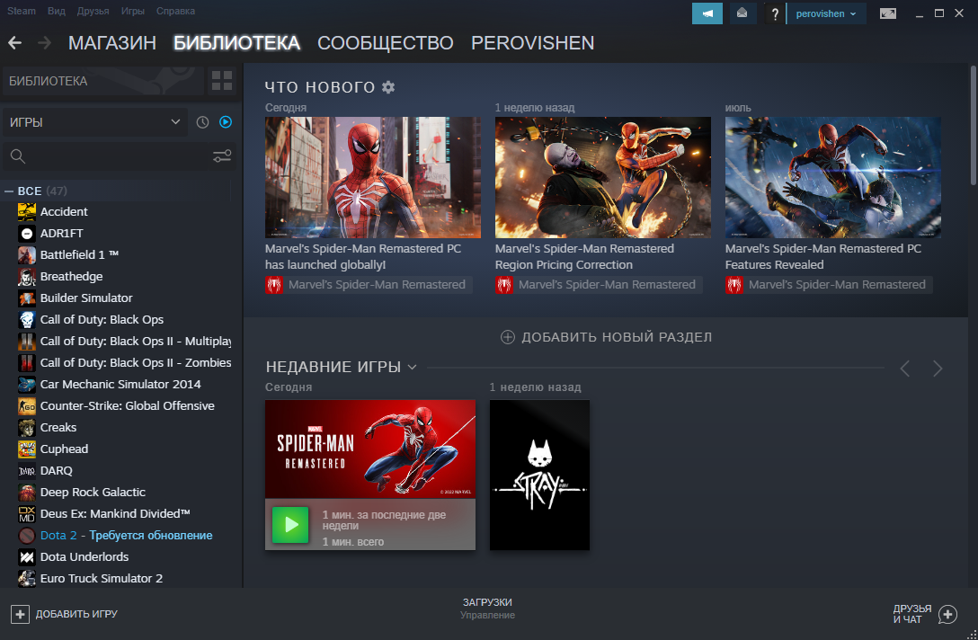Click the recent activity clock icon
The height and width of the screenshot is (640, 978).
tap(203, 122)
